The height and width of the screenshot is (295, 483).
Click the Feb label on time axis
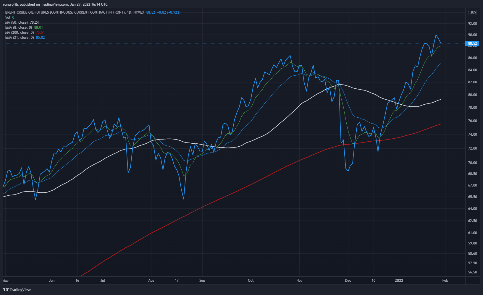[445, 281]
